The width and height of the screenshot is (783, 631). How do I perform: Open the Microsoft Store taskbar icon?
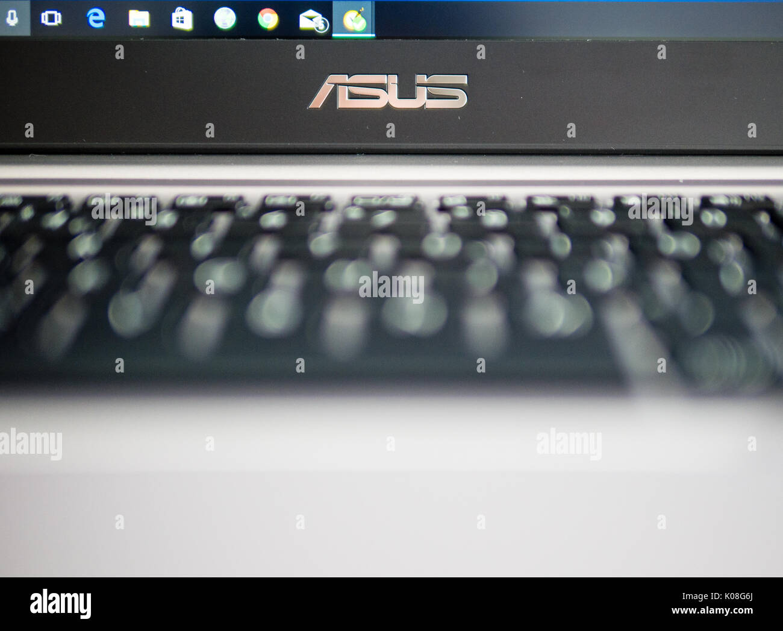click(x=182, y=19)
